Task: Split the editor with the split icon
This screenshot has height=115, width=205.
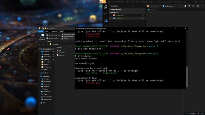Action: 198,6
